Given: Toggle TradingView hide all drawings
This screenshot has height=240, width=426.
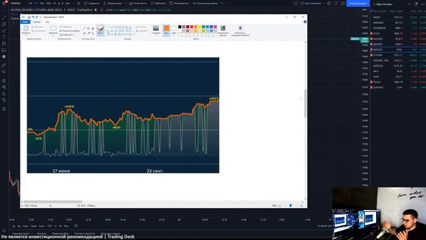Looking at the screenshot, I should pyautogui.click(x=4, y=100).
